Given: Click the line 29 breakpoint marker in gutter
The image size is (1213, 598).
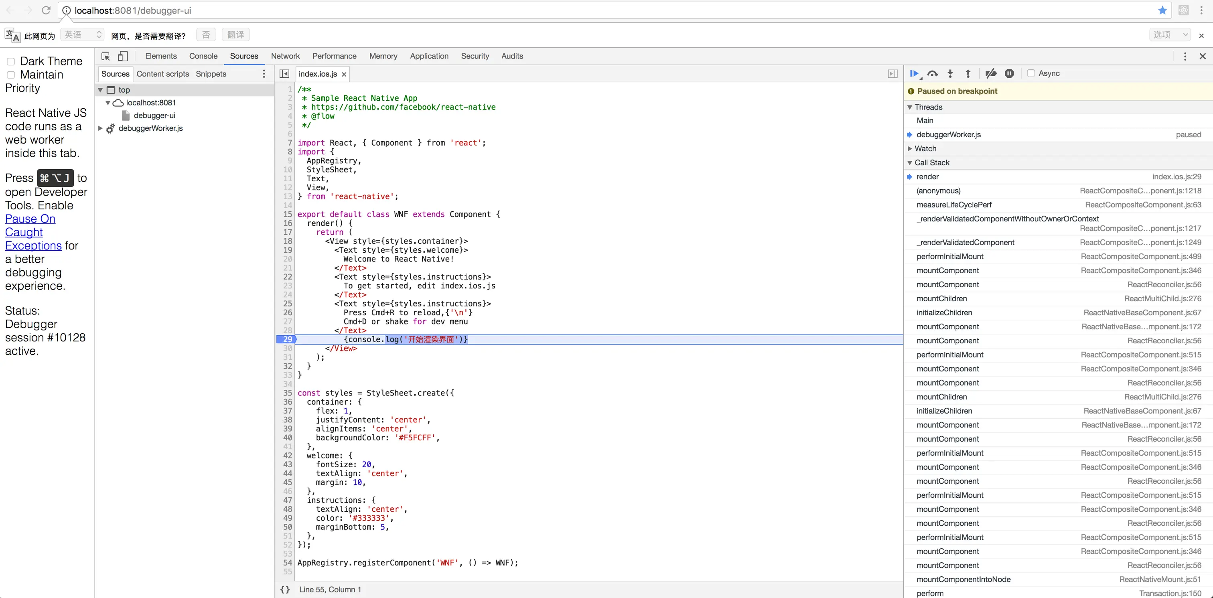Looking at the screenshot, I should (x=286, y=339).
